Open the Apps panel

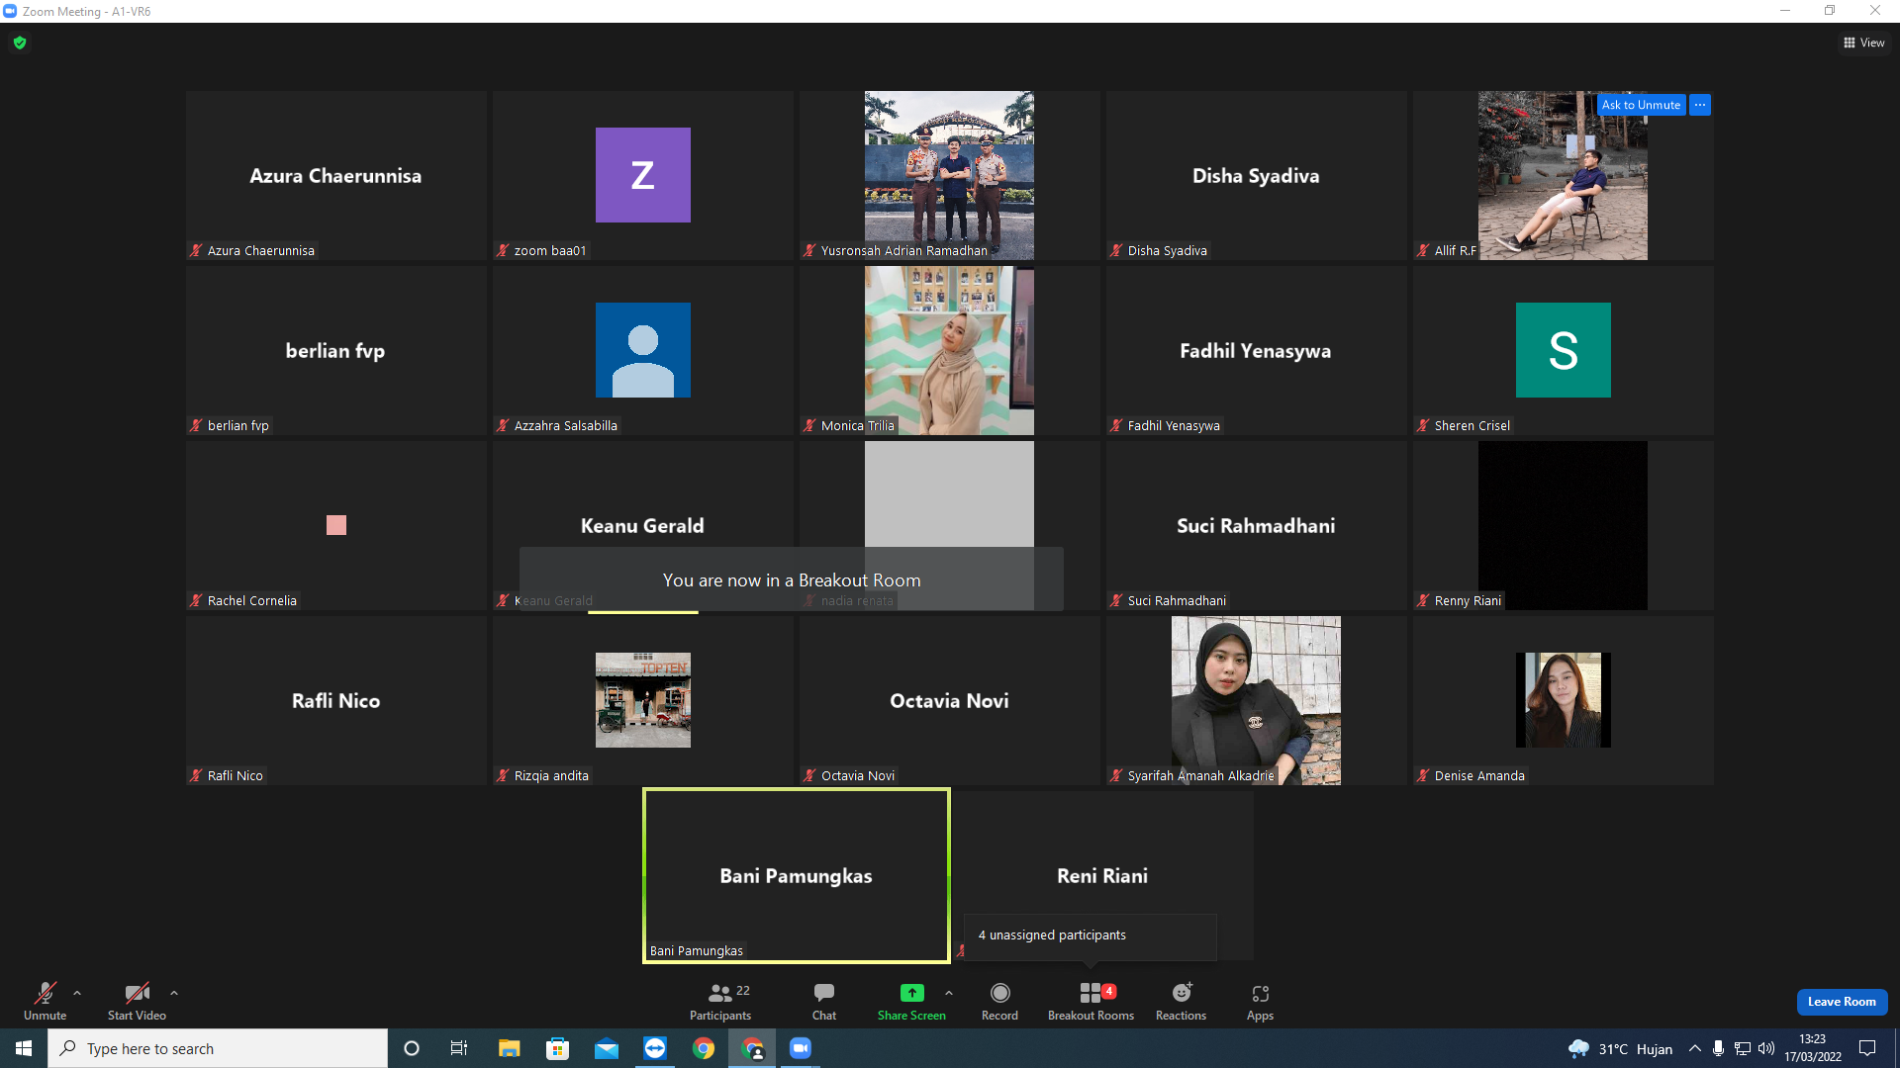coord(1260,1001)
